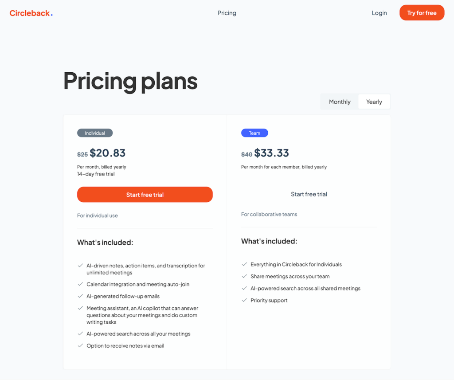
Task: Click the checkmark beside Everything in Circleback for Individuals
Action: point(245,264)
